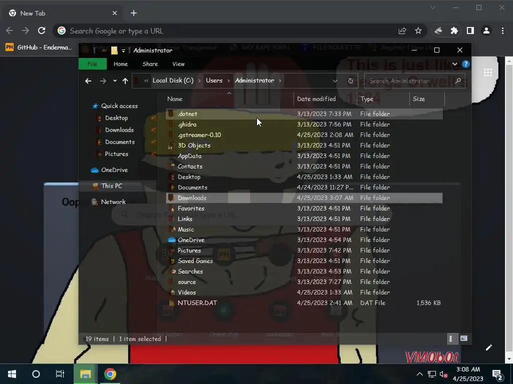Refresh the Administrator folder view
This screenshot has height=384, width=513.
pos(350,81)
